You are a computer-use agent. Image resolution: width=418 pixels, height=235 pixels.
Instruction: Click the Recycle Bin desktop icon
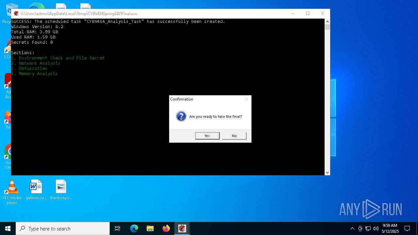(x=7, y=13)
